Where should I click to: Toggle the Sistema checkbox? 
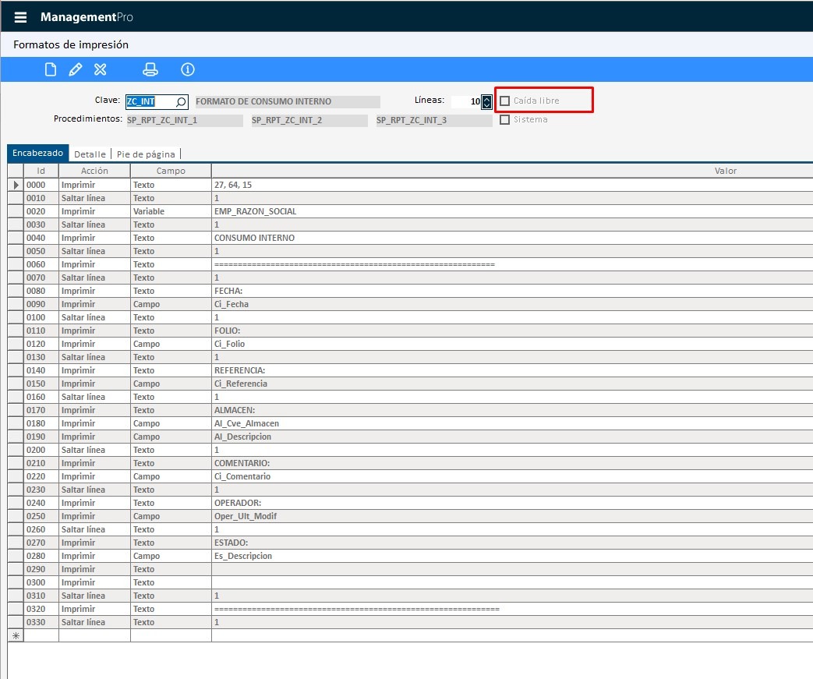click(504, 120)
